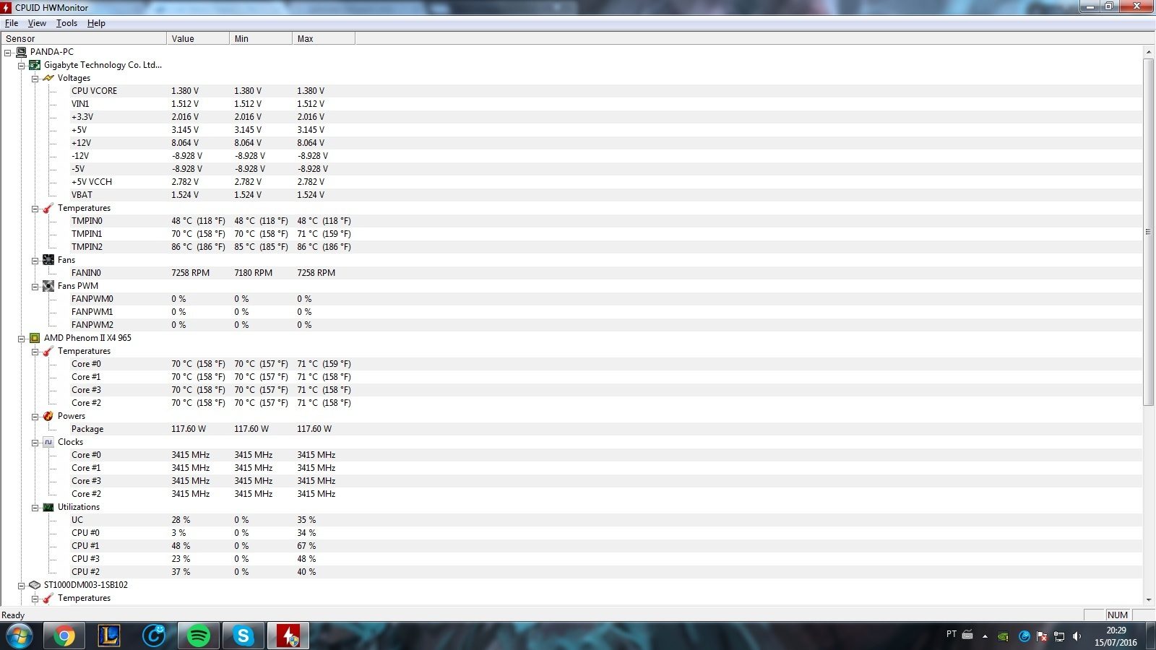The height and width of the screenshot is (650, 1156).
Task: Click the Voltages lightning icon
Action: click(x=48, y=78)
